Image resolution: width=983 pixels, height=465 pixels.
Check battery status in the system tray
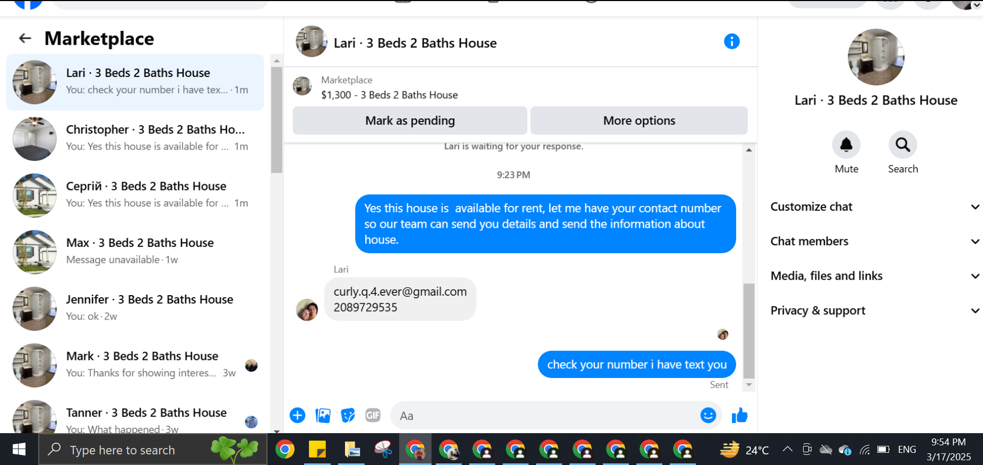click(884, 450)
